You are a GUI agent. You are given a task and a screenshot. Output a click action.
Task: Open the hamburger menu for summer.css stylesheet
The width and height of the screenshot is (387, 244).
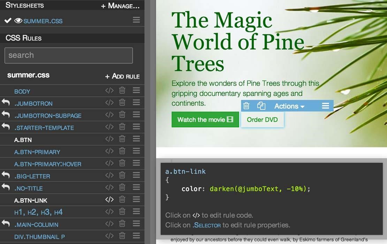(136, 20)
